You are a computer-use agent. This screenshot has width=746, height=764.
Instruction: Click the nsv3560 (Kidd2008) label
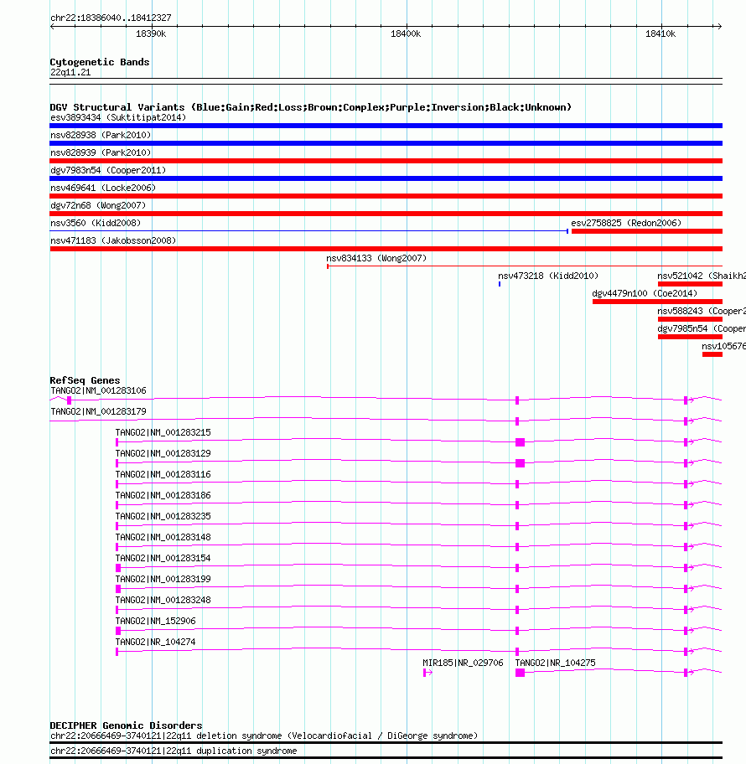(x=96, y=223)
